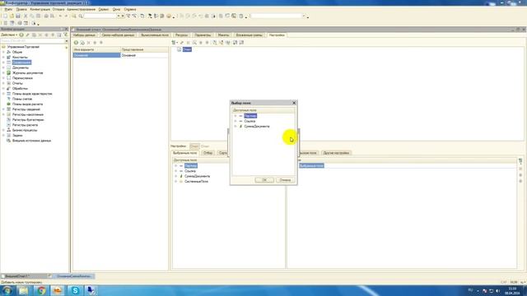Click the Open file toolbar icon
527x296 pixels.
pyautogui.click(x=12, y=16)
